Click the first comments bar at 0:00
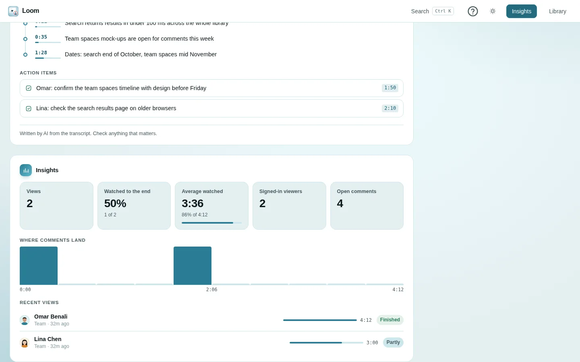 (39, 265)
